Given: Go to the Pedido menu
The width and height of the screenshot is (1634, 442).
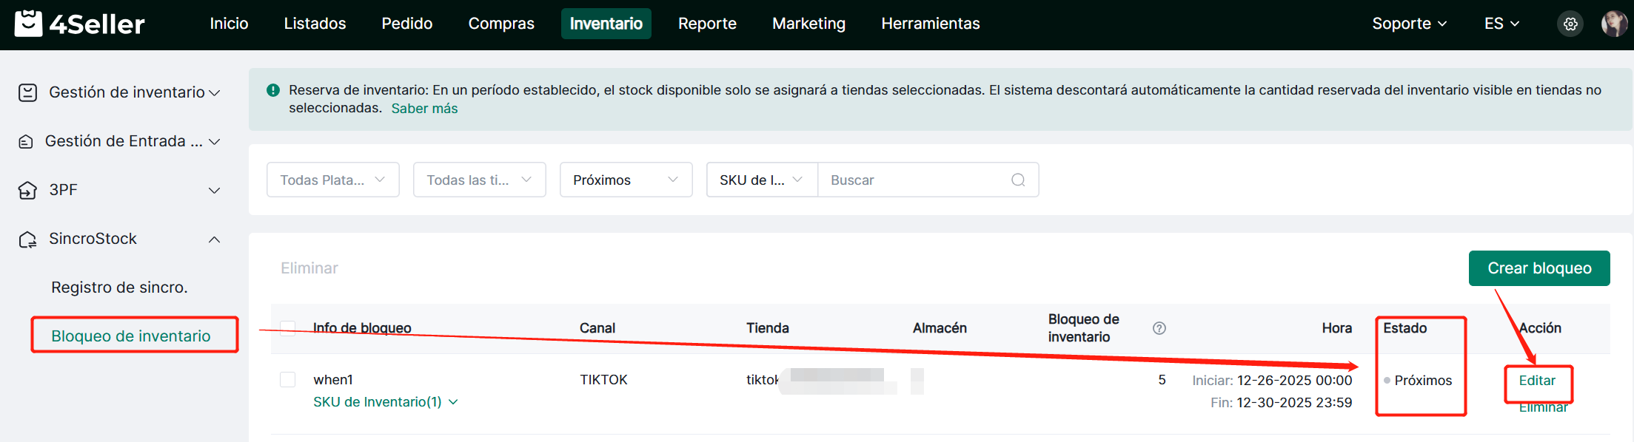Looking at the screenshot, I should [406, 24].
